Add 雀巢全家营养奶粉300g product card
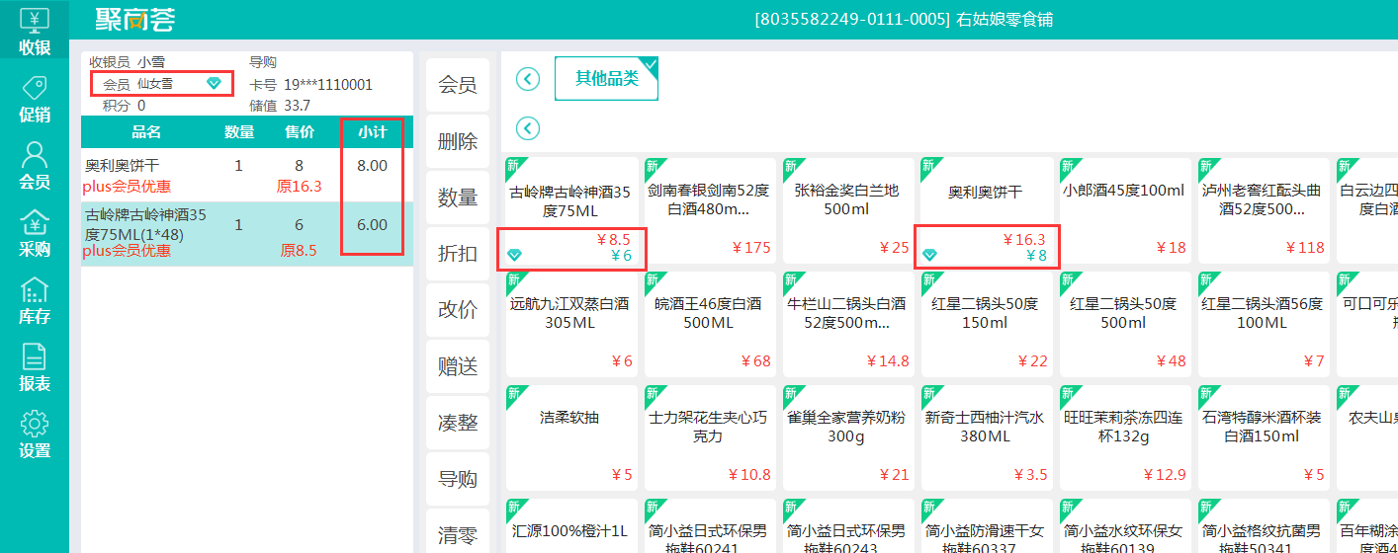The width and height of the screenshot is (1398, 553). (846, 437)
